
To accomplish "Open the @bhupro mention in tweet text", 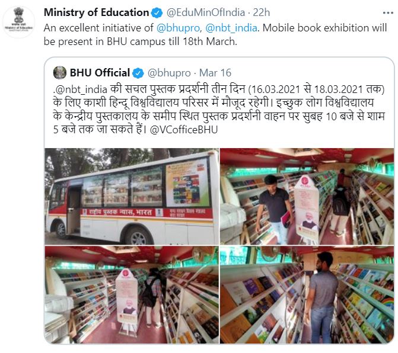I will [178, 28].
